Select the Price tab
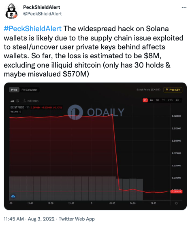192x225 pixels. click(x=14, y=90)
